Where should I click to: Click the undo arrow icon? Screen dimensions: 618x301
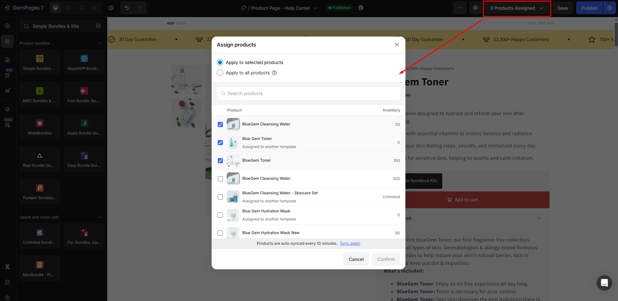127,8
